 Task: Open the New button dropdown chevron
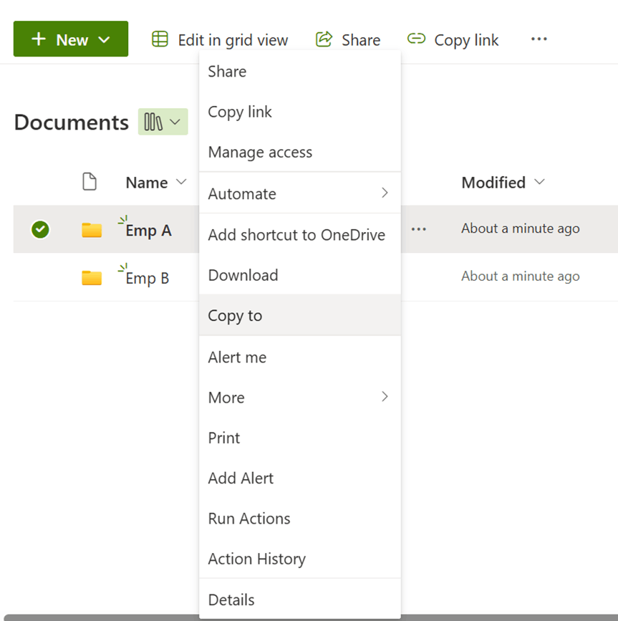pyautogui.click(x=104, y=39)
